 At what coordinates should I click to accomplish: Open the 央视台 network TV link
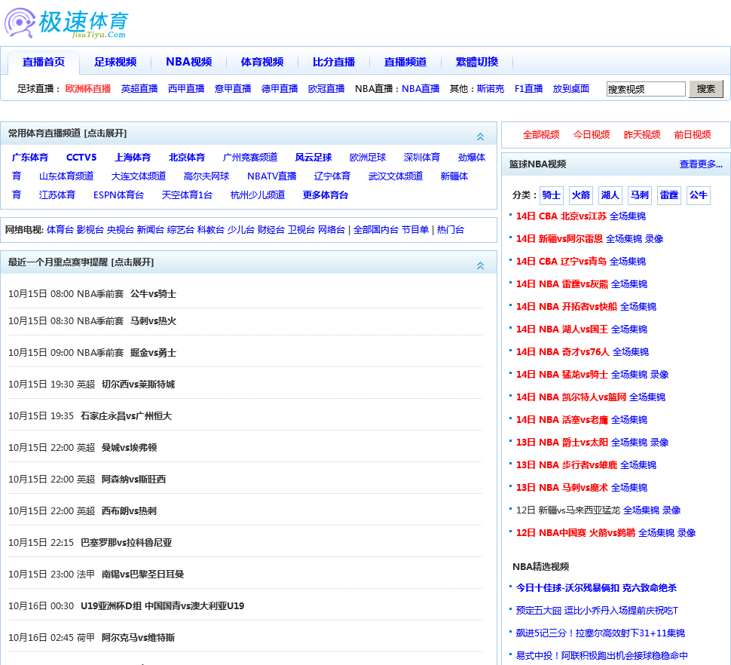click(x=121, y=229)
